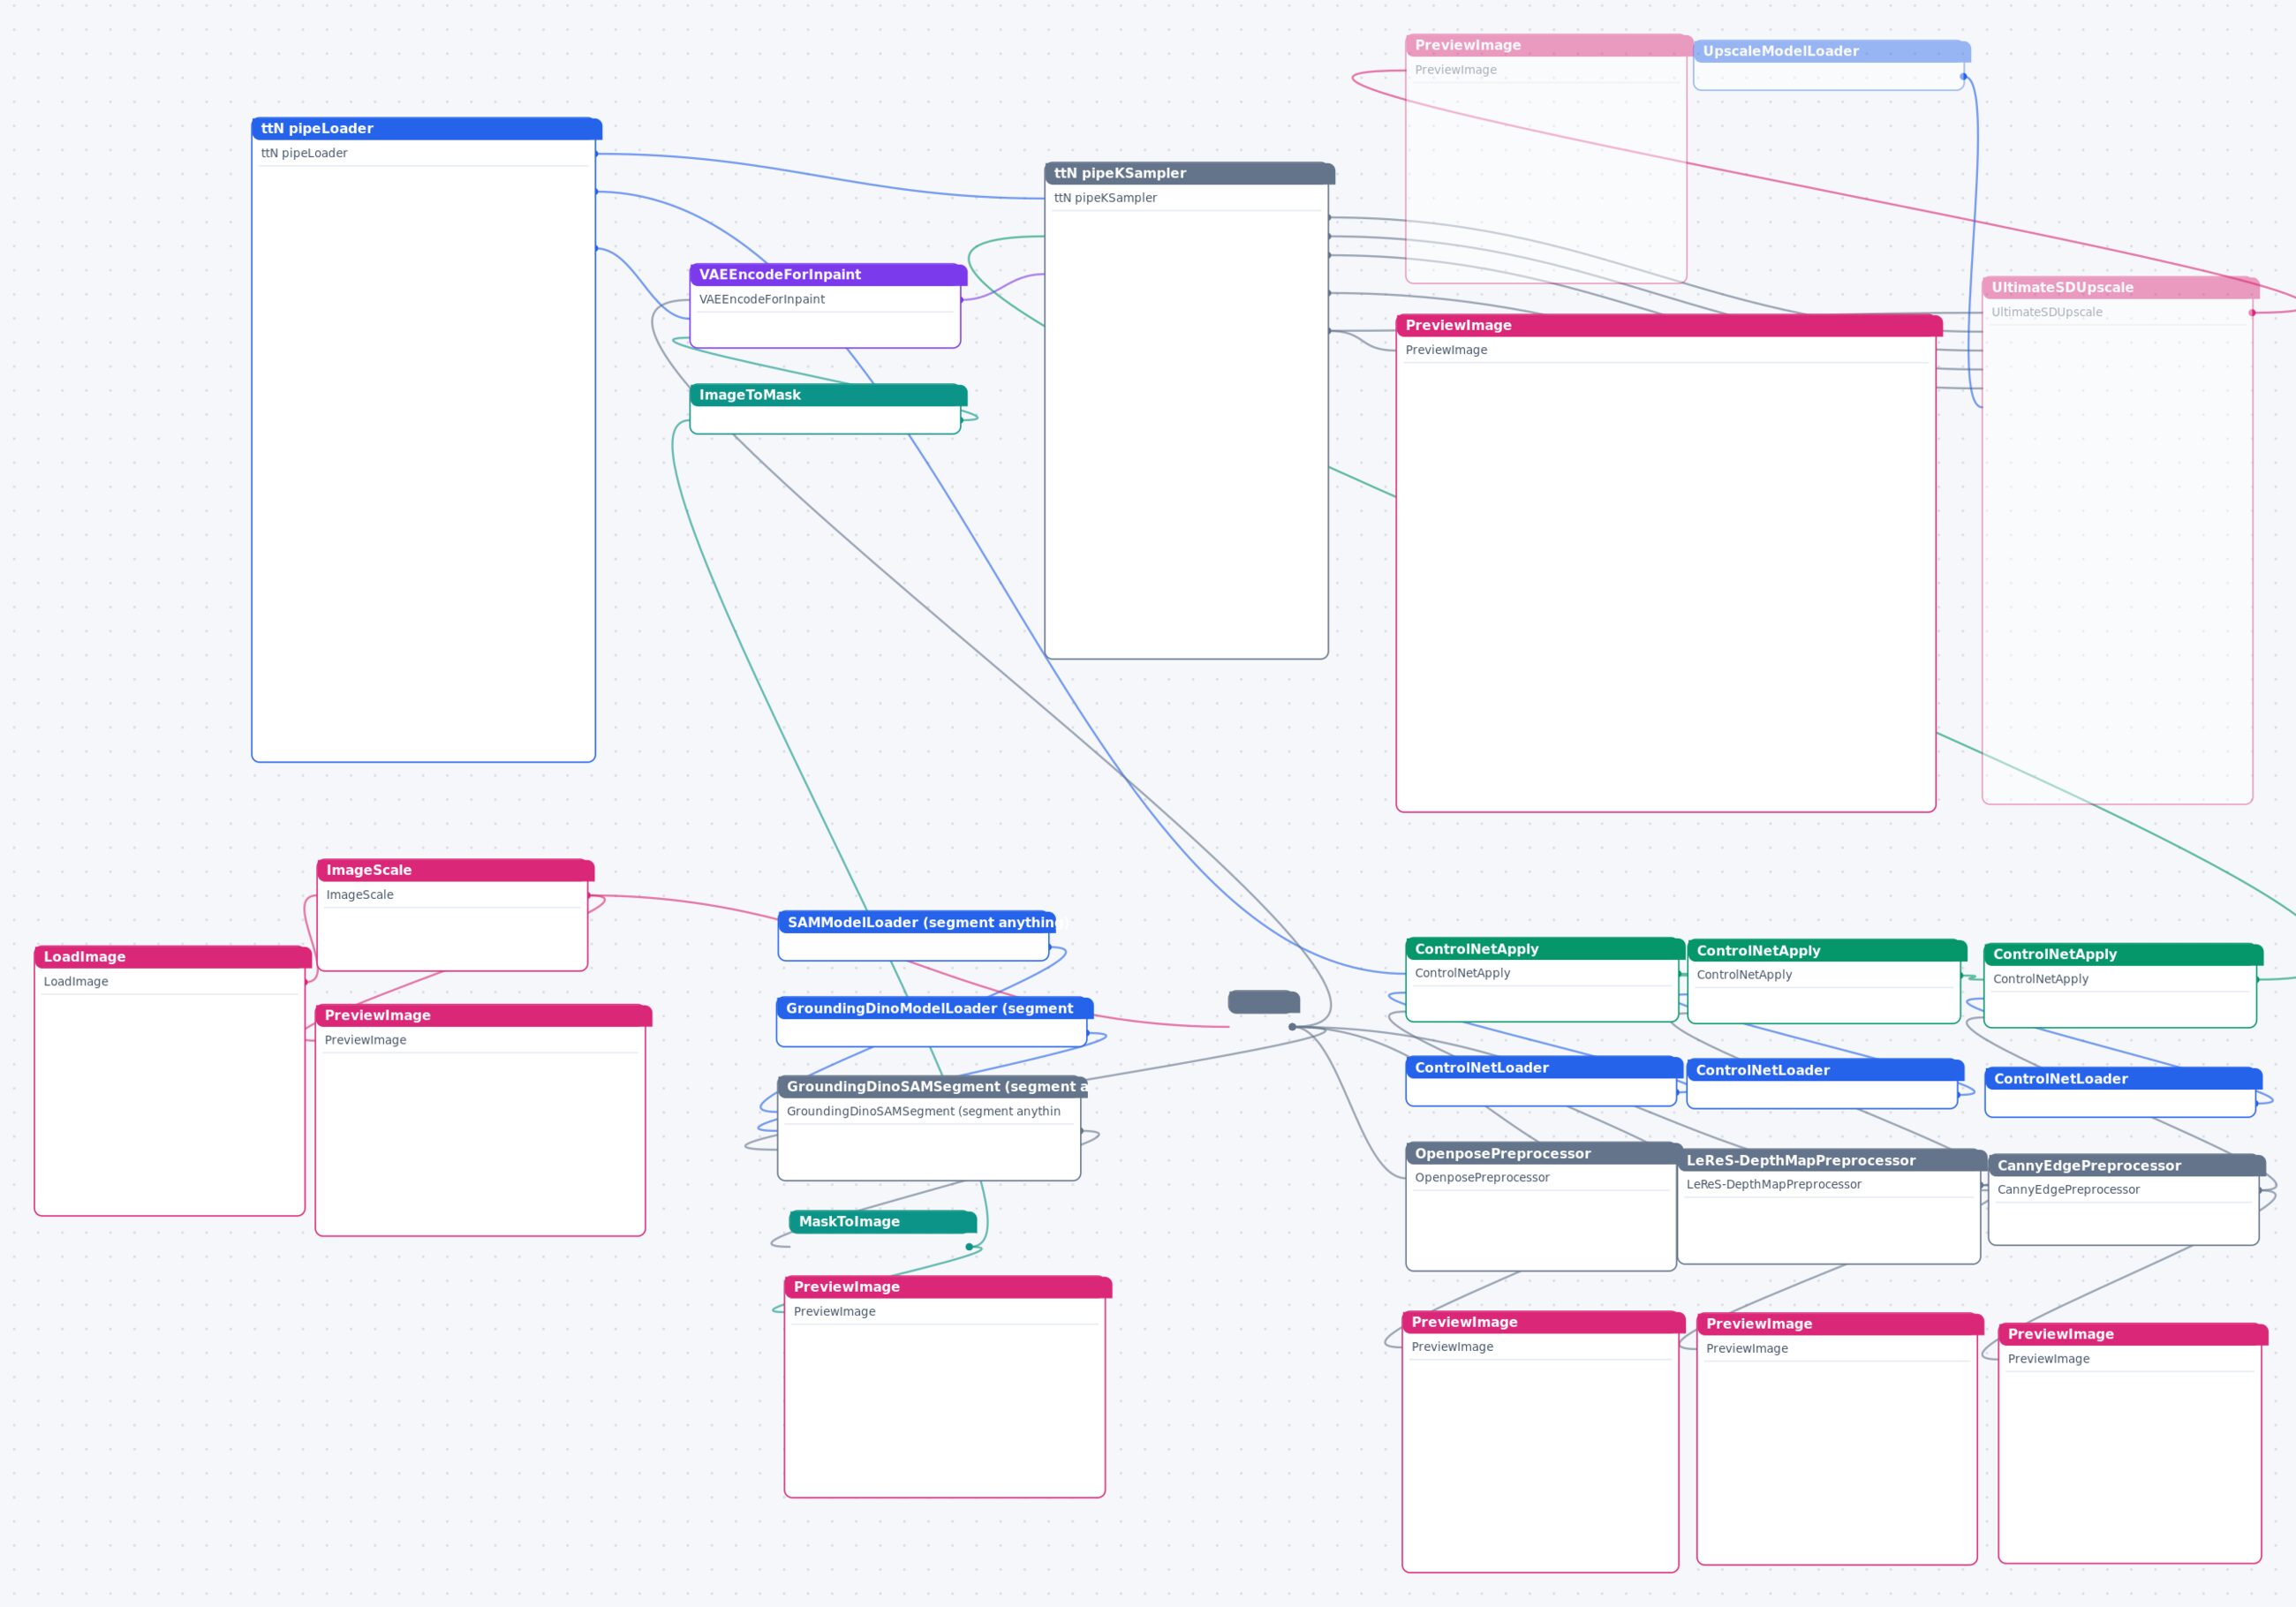Click the ImageToMask node title bar
Screen dimensions: 2296x1607
tap(828, 395)
